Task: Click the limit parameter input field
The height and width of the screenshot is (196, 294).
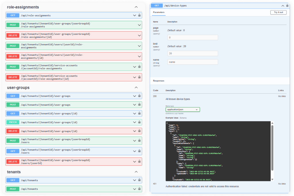Action: (x=192, y=53)
